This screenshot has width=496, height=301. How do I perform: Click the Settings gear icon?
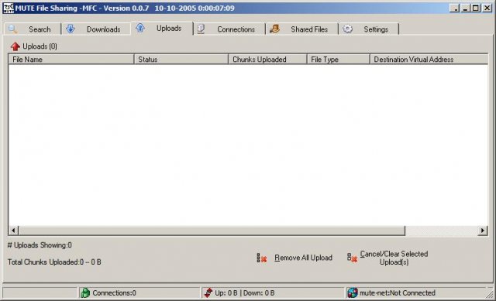[x=348, y=29]
